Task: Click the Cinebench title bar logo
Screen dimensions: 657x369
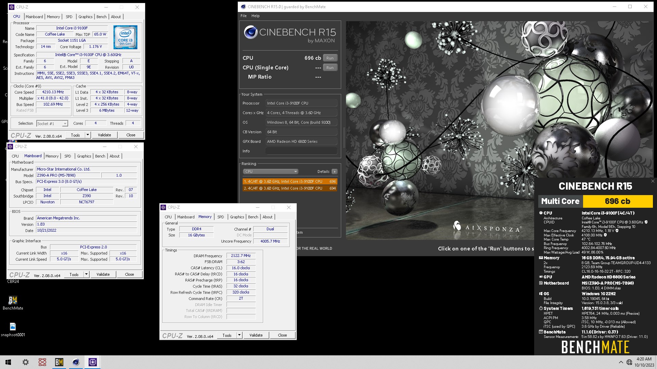Action: [x=243, y=6]
